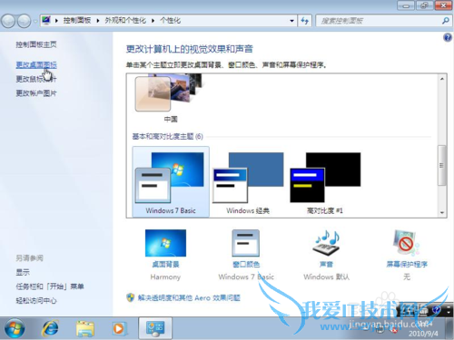Screen dimensions: 454x340
Task: Open the 轻松访问中心 link
Action: click(x=36, y=300)
